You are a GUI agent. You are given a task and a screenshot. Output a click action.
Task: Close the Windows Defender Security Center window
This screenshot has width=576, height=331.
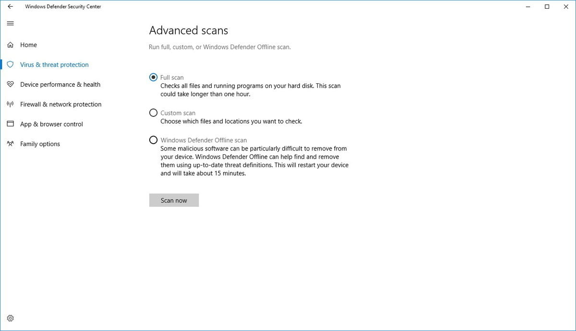tap(567, 7)
